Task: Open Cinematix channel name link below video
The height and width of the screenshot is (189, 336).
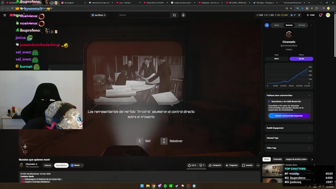Action: click(30, 164)
